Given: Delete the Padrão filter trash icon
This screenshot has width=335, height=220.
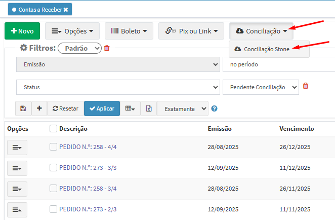Looking at the screenshot, I should point(107,48).
